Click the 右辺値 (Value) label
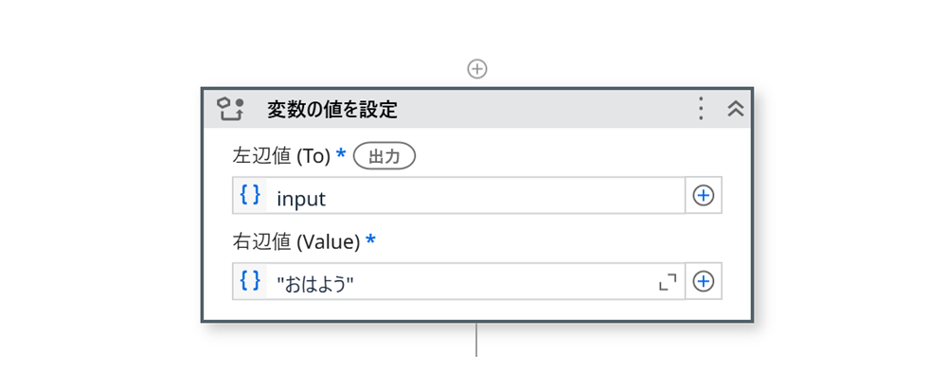 click(x=295, y=241)
